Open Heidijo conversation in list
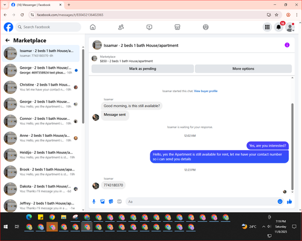 tap(41, 155)
